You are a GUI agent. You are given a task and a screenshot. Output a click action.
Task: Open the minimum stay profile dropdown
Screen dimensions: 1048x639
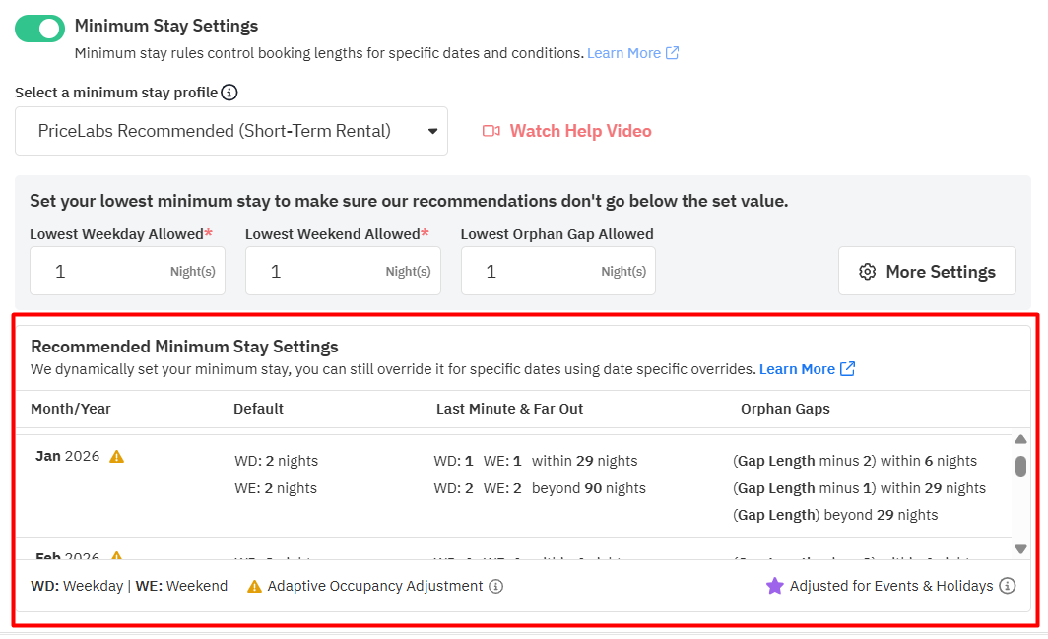(231, 131)
